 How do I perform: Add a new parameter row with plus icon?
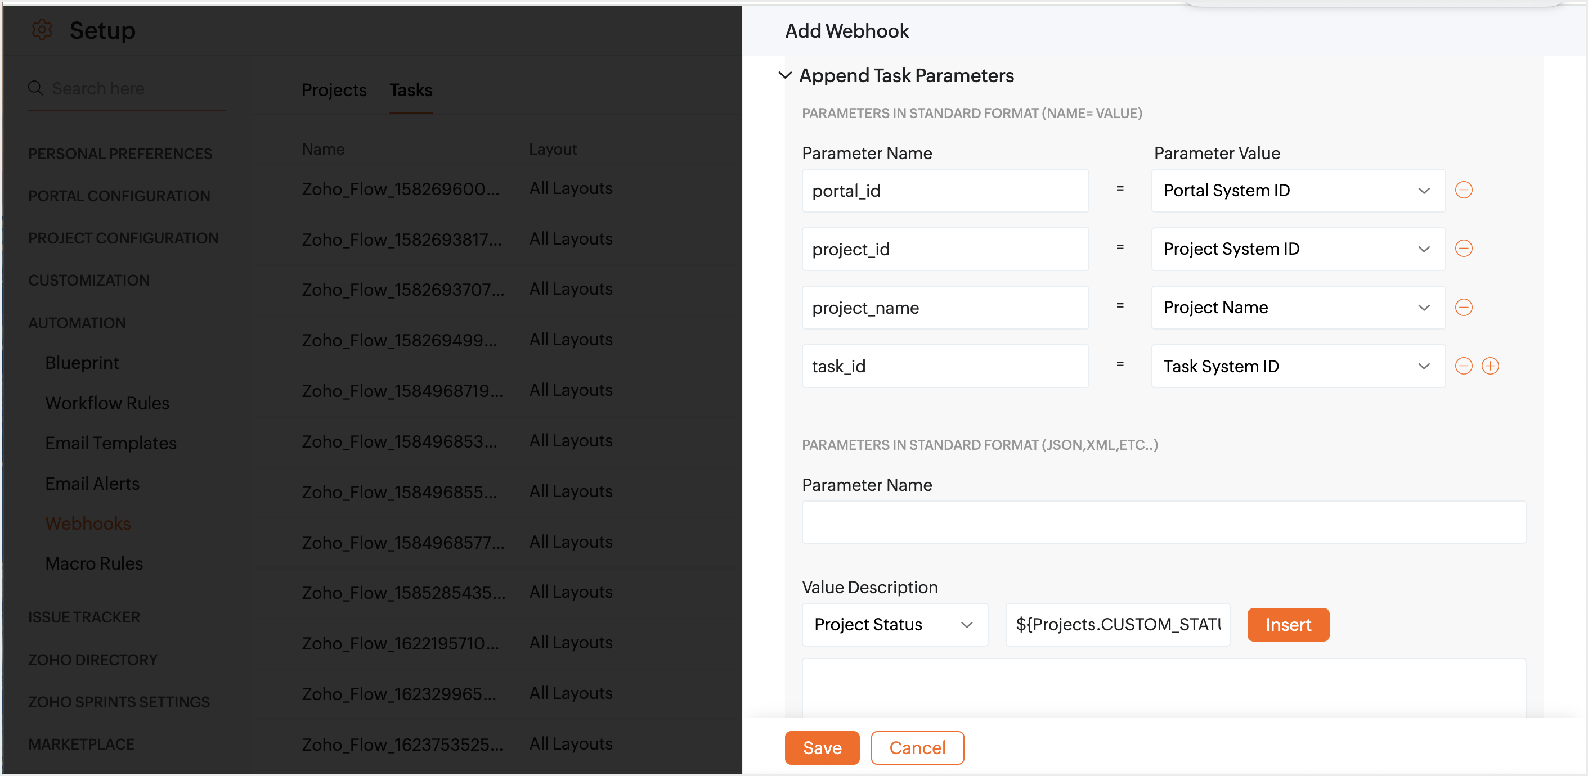click(1490, 366)
